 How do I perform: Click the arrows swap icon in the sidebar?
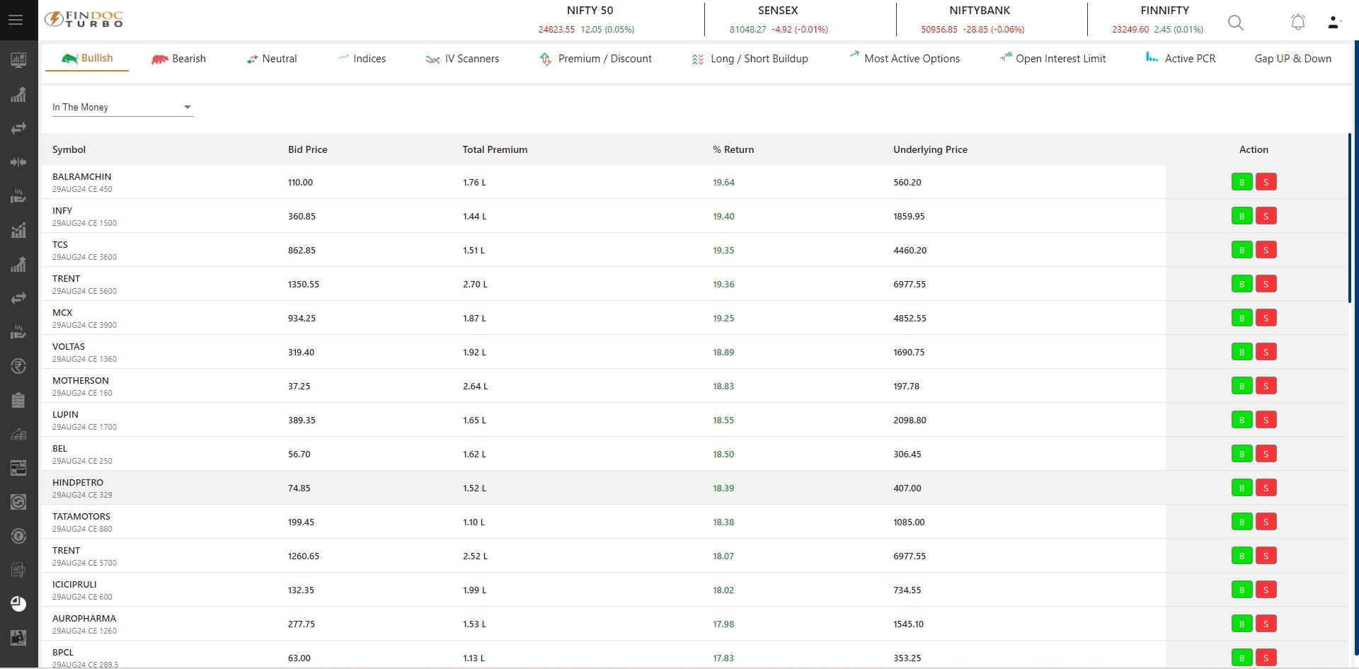pos(18,127)
